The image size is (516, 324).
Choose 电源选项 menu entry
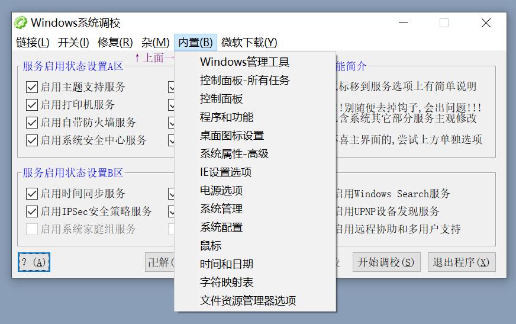(255, 191)
